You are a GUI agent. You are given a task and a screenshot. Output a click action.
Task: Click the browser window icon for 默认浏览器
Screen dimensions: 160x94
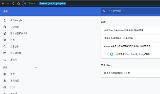pos(5,53)
